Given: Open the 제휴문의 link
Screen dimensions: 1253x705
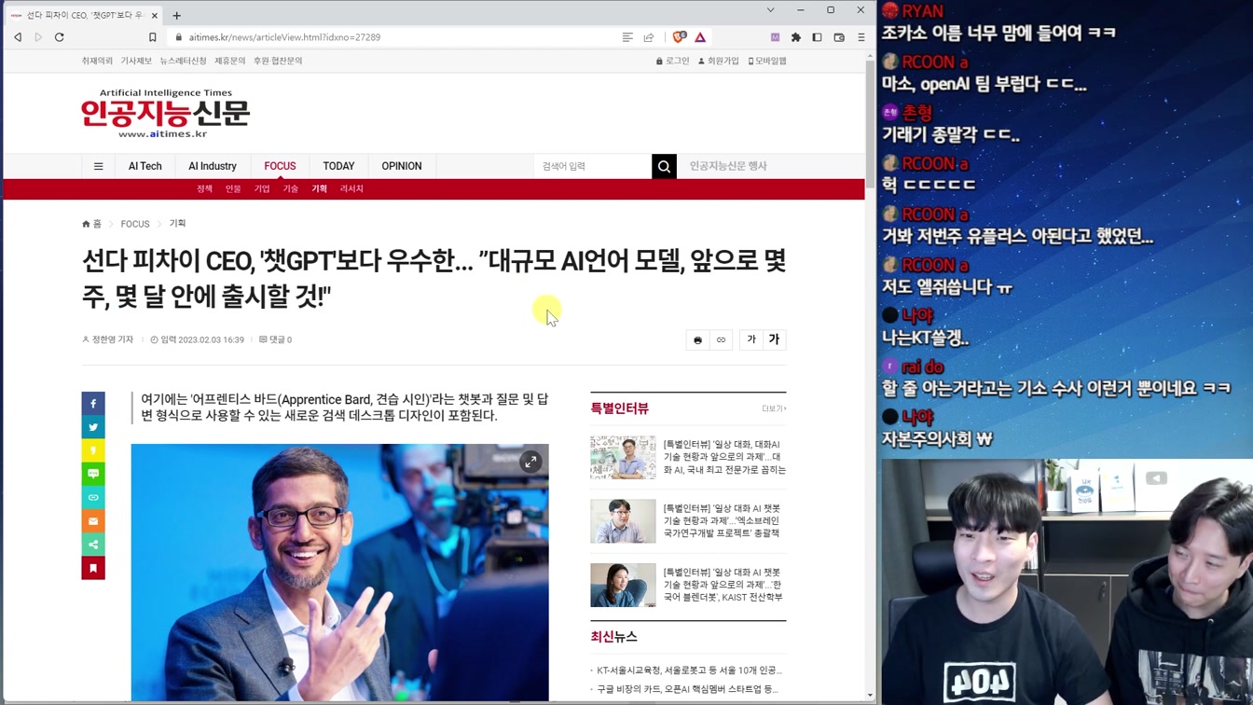Looking at the screenshot, I should [229, 61].
